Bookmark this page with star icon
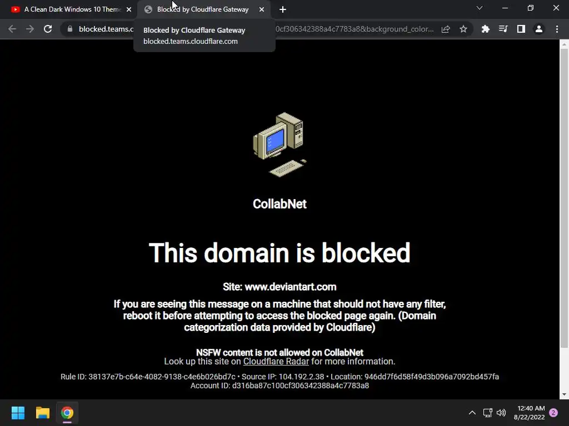This screenshot has width=569, height=426. 463,29
